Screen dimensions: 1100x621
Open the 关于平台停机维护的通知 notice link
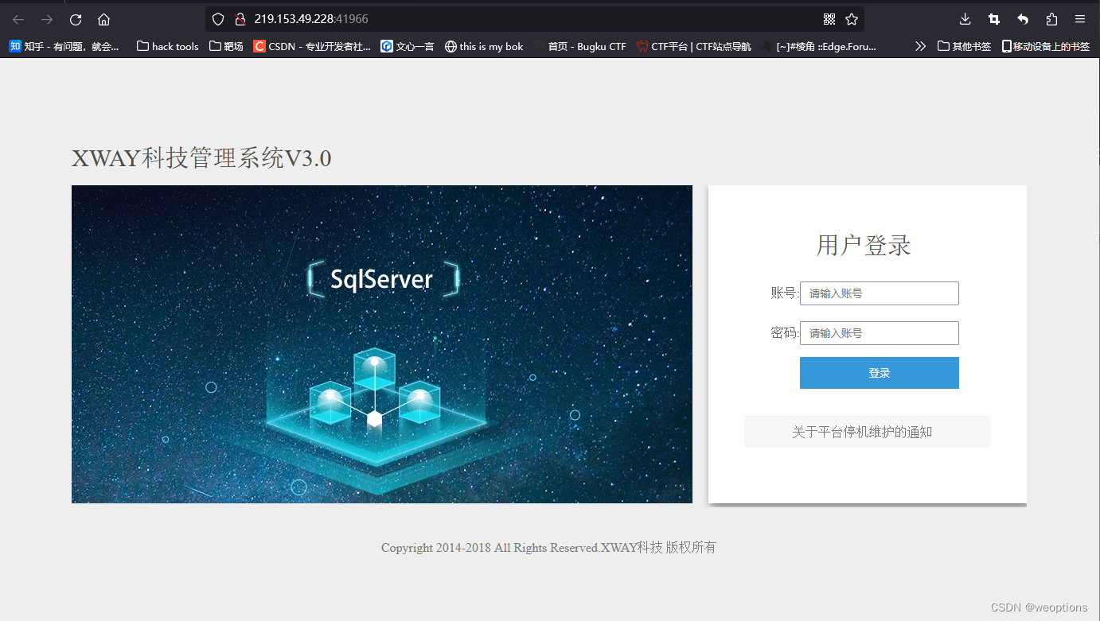coord(862,432)
